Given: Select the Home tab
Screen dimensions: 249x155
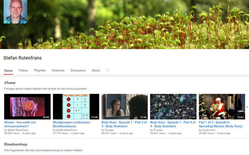Looking at the screenshot, I should 8,71.
